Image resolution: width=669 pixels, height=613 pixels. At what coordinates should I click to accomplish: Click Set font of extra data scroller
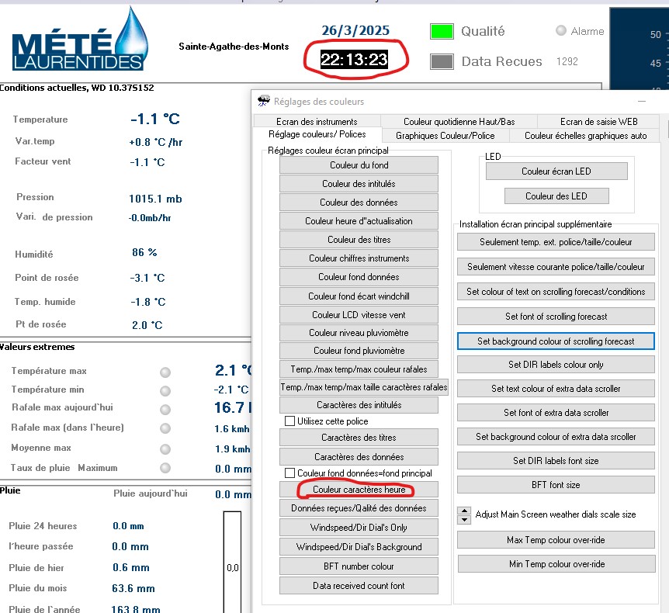556,413
